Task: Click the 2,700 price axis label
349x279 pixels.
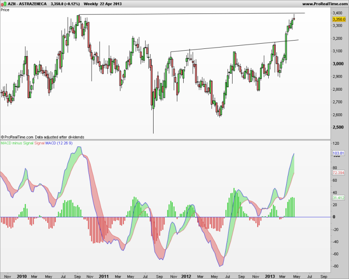Action: [337, 102]
